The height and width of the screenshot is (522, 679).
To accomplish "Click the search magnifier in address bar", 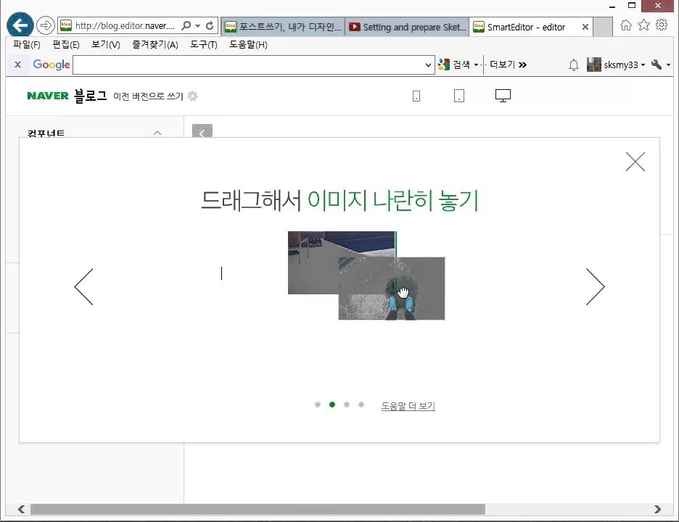I will [x=186, y=26].
